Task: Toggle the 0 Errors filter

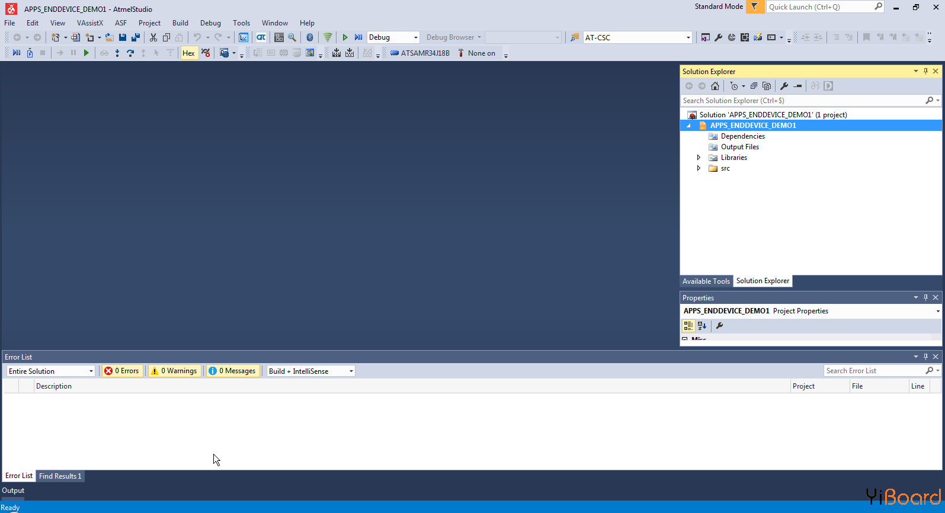Action: (x=122, y=371)
